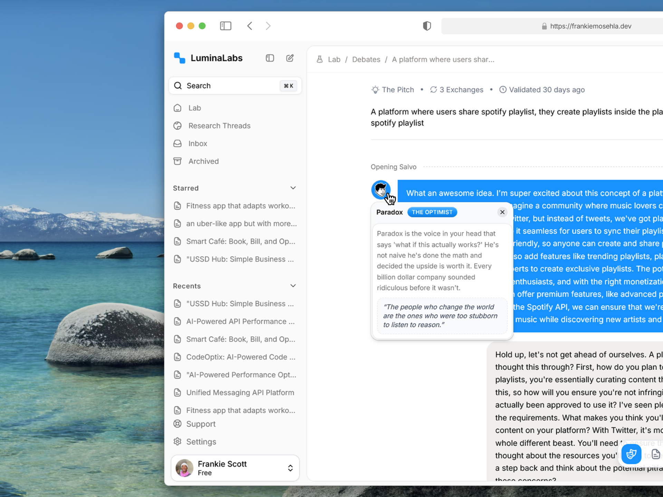Viewport: 663px width, 497px height.
Task: Open starred 'an uber-like app but with more...'
Action: click(x=235, y=224)
